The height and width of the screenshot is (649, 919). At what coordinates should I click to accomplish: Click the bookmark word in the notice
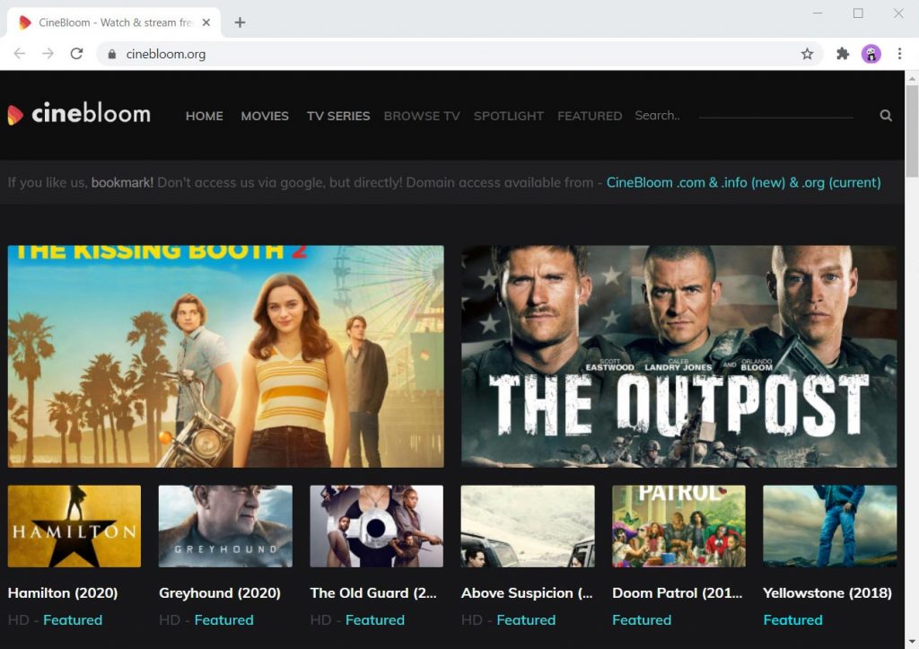(122, 182)
